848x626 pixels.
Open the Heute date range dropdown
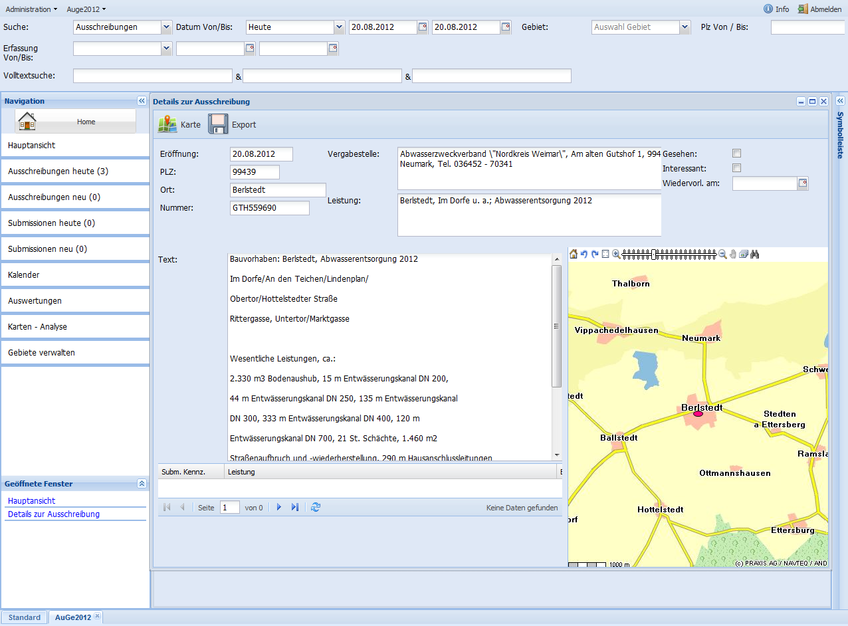[x=338, y=27]
